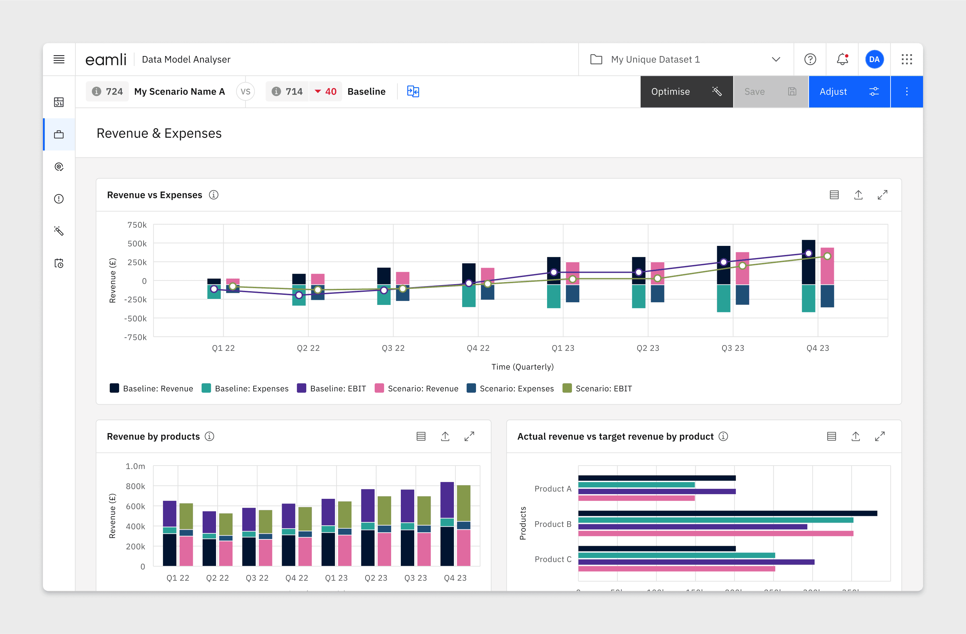Open the hamburger navigation menu

coord(59,59)
